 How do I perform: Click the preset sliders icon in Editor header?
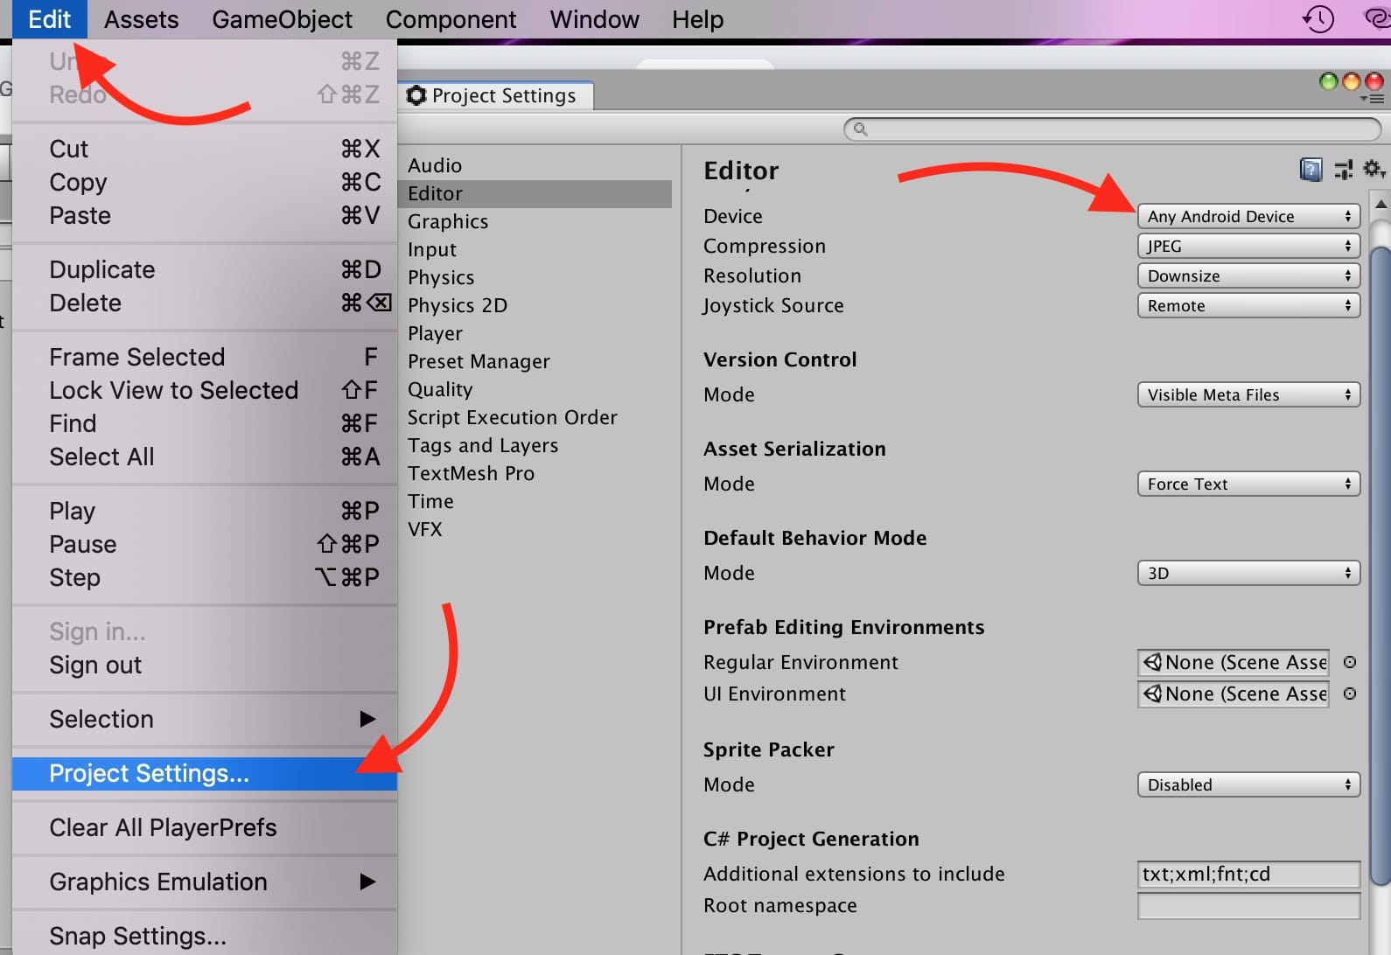pyautogui.click(x=1344, y=169)
